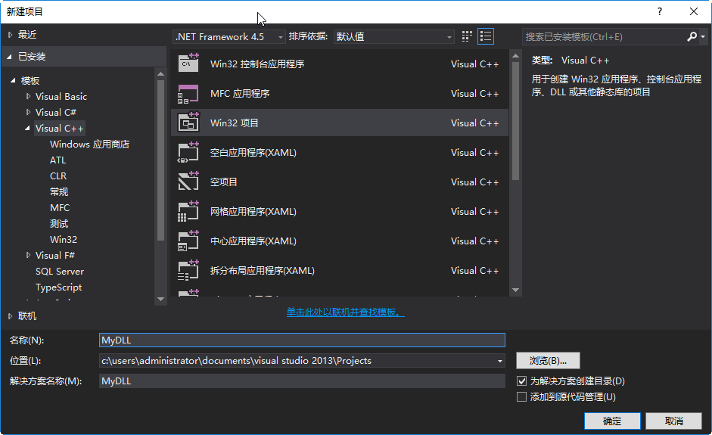Select the 网格应用程序(XAML) text
712x435 pixels.
(253, 212)
